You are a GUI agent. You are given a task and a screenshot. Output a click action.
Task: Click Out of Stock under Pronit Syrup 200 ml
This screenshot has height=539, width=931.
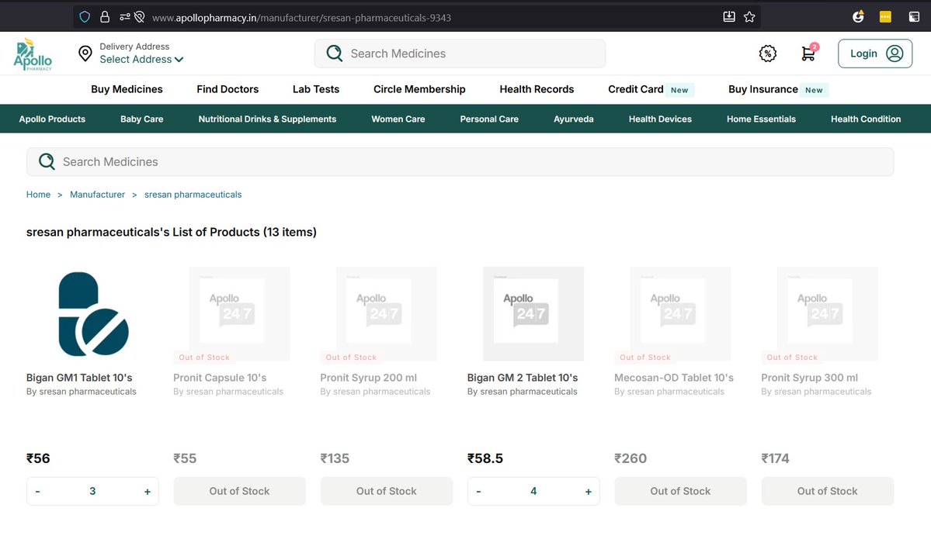click(x=387, y=491)
